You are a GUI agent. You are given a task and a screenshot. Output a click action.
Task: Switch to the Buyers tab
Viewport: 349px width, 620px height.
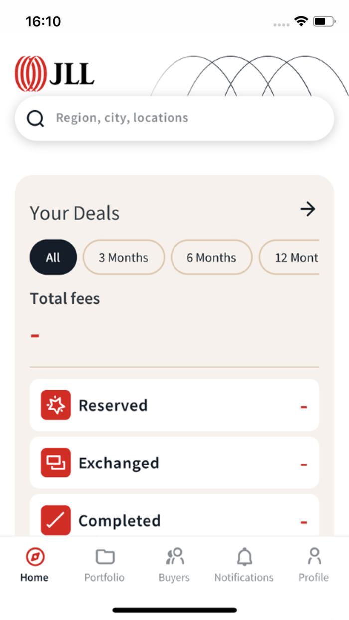tap(174, 564)
